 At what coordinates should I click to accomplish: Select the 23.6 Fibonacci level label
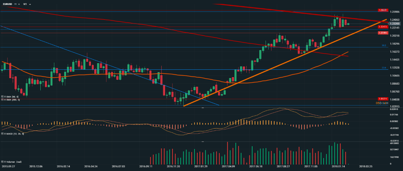pyautogui.click(x=384, y=68)
